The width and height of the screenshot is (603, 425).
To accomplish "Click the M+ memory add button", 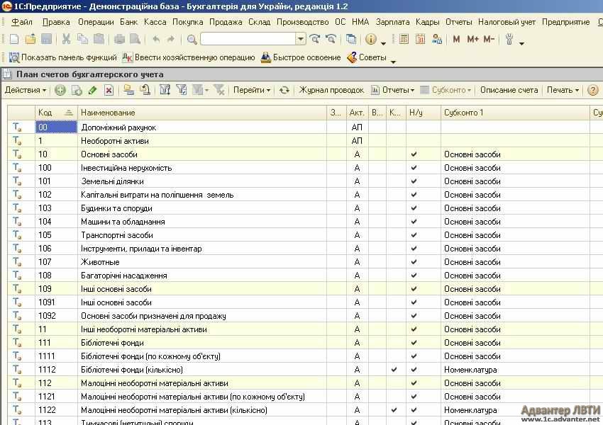I will click(x=472, y=39).
